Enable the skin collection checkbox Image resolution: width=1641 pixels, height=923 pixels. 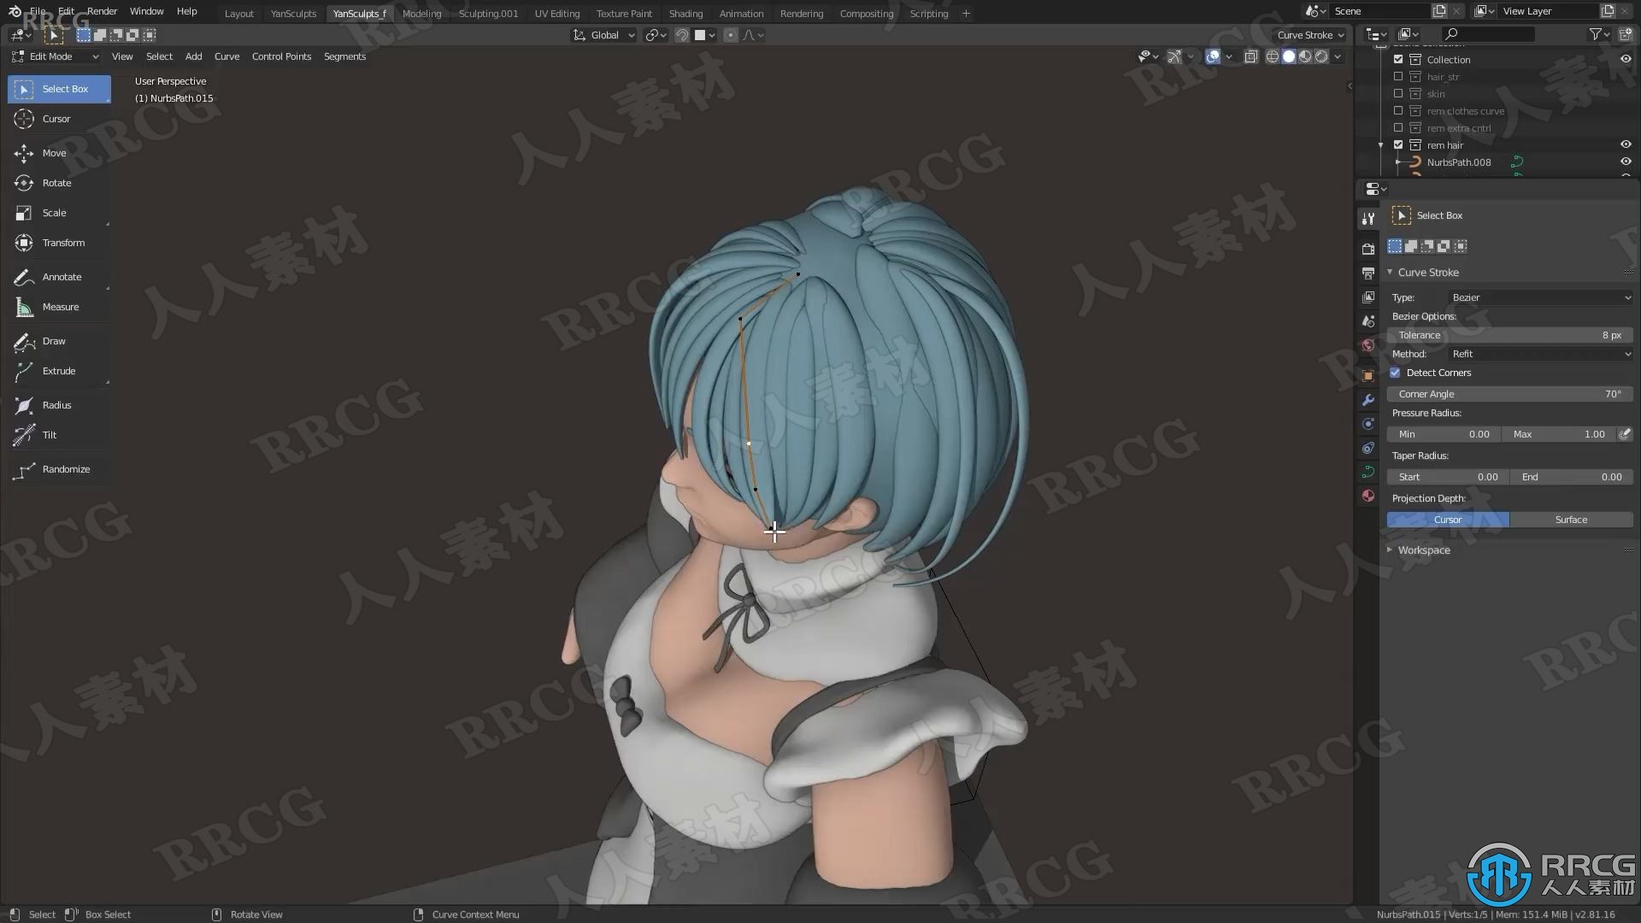pyautogui.click(x=1398, y=93)
